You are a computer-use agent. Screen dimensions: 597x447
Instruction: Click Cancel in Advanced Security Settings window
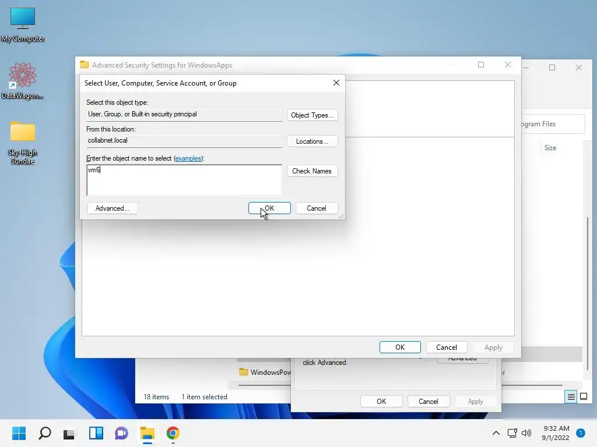(447, 347)
